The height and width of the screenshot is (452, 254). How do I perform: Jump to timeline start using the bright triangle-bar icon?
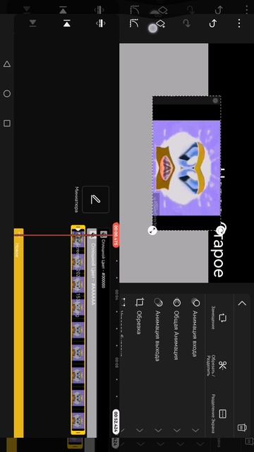(x=67, y=23)
